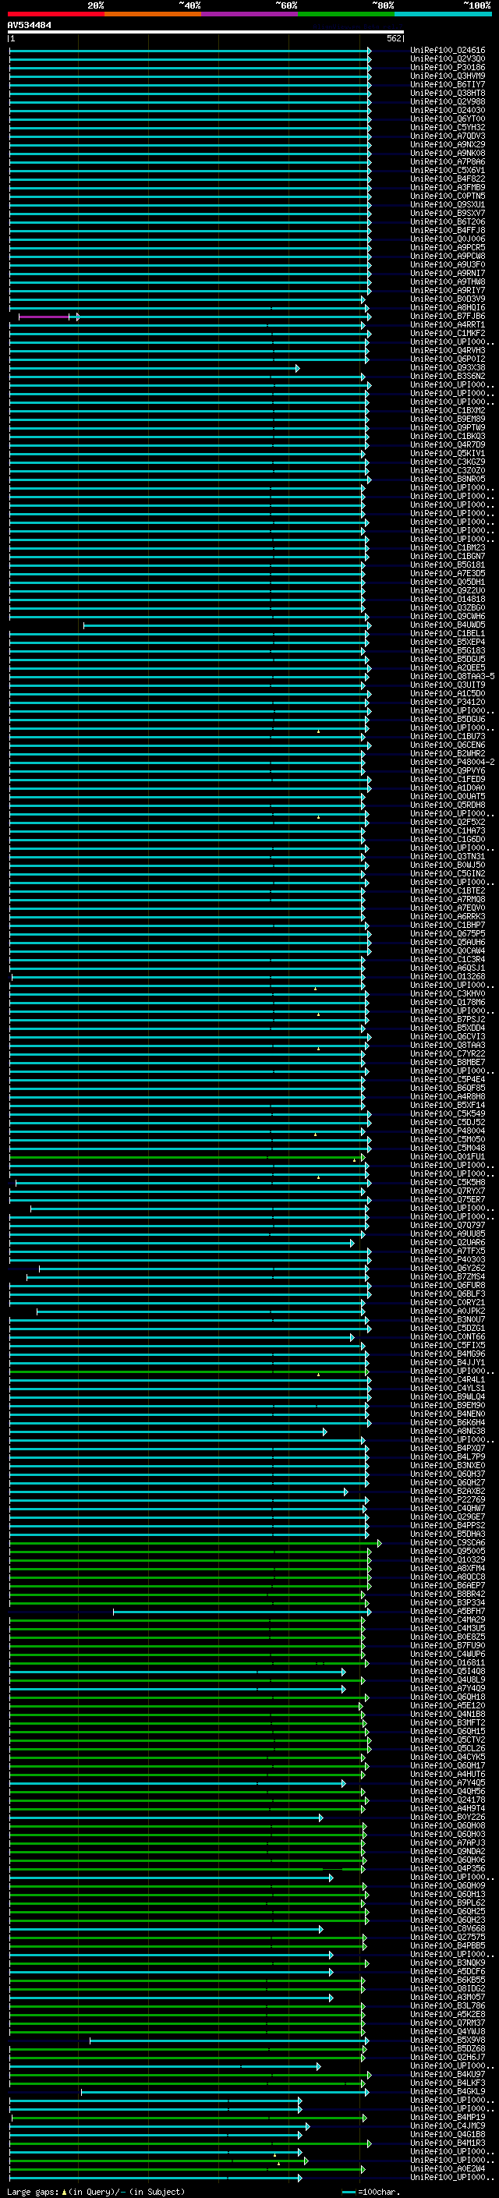This screenshot has height=2198, width=499.
Task: Click hit label UniRef100_Q05DH1
Action: (x=448, y=582)
